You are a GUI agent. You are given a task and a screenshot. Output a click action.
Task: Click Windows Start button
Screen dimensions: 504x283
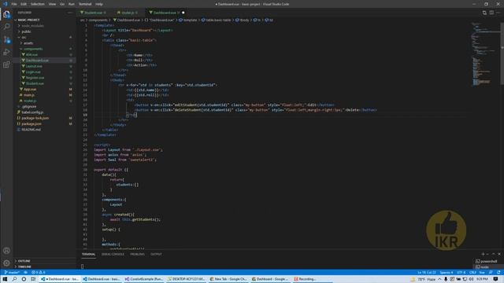pyautogui.click(x=5, y=279)
